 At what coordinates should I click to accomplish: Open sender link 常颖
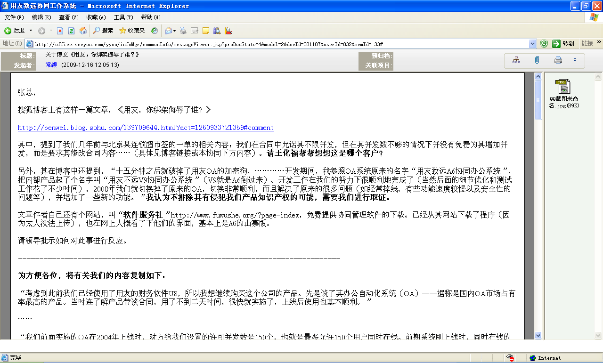pos(52,65)
